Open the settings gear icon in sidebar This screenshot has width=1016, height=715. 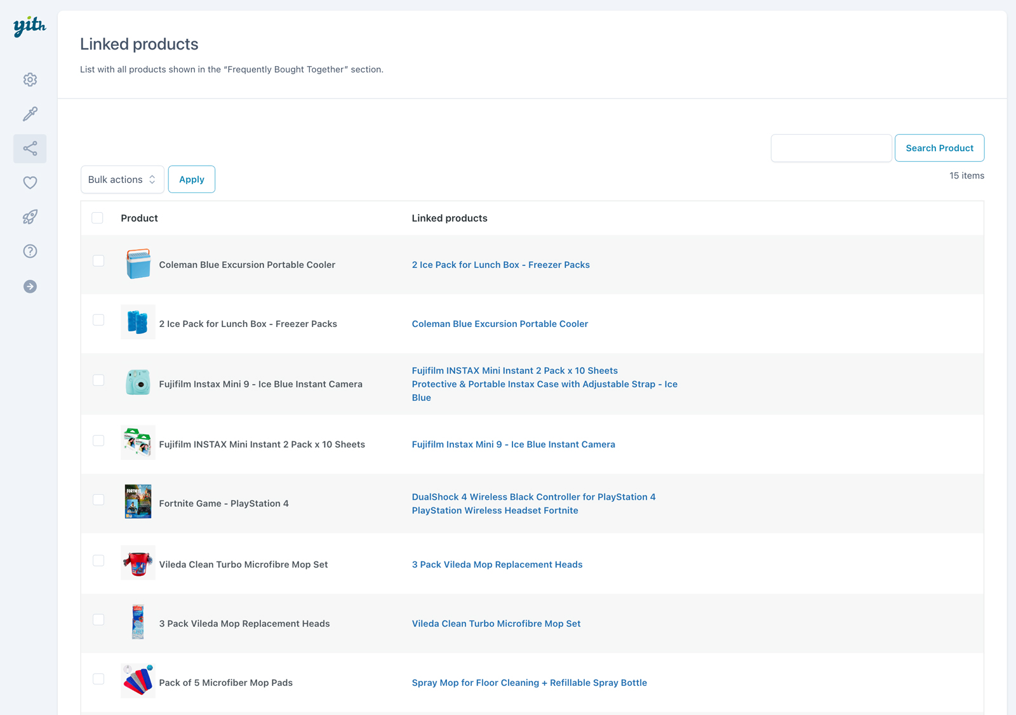pyautogui.click(x=30, y=79)
